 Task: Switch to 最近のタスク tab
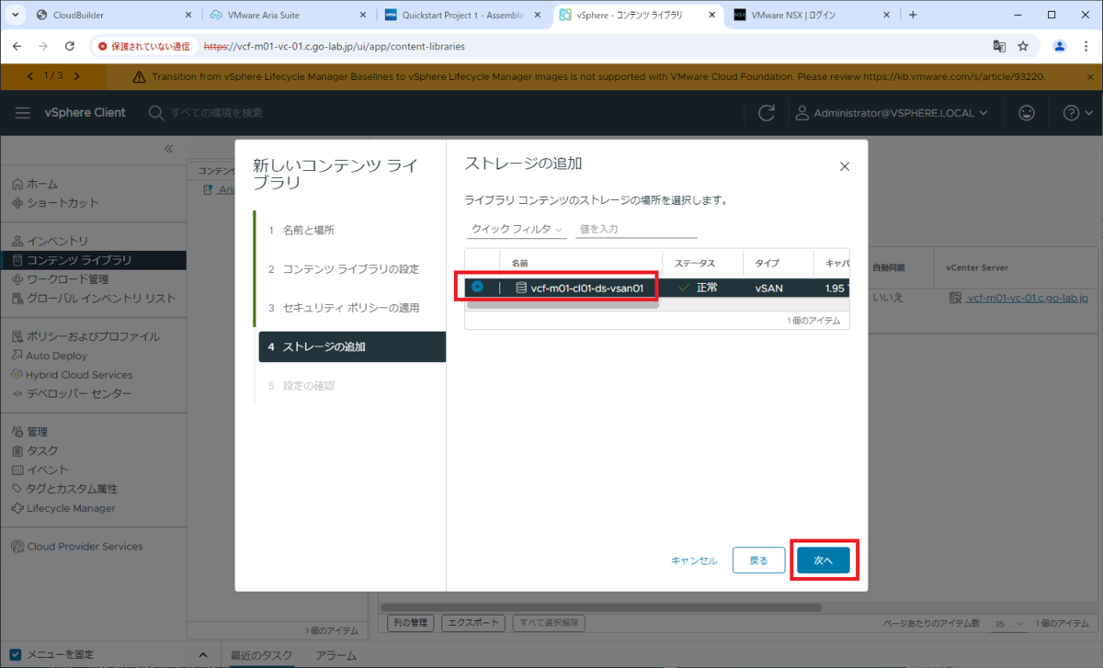tap(261, 655)
